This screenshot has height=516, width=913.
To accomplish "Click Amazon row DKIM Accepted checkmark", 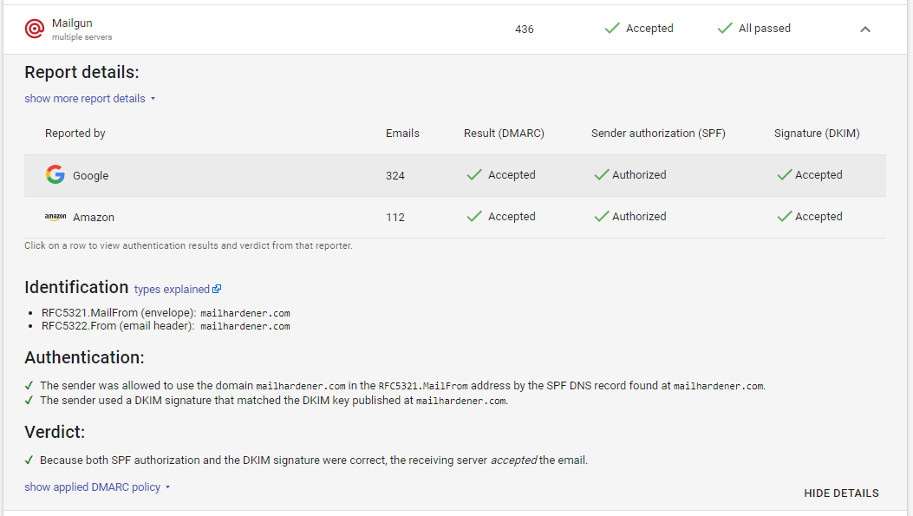I will 785,217.
